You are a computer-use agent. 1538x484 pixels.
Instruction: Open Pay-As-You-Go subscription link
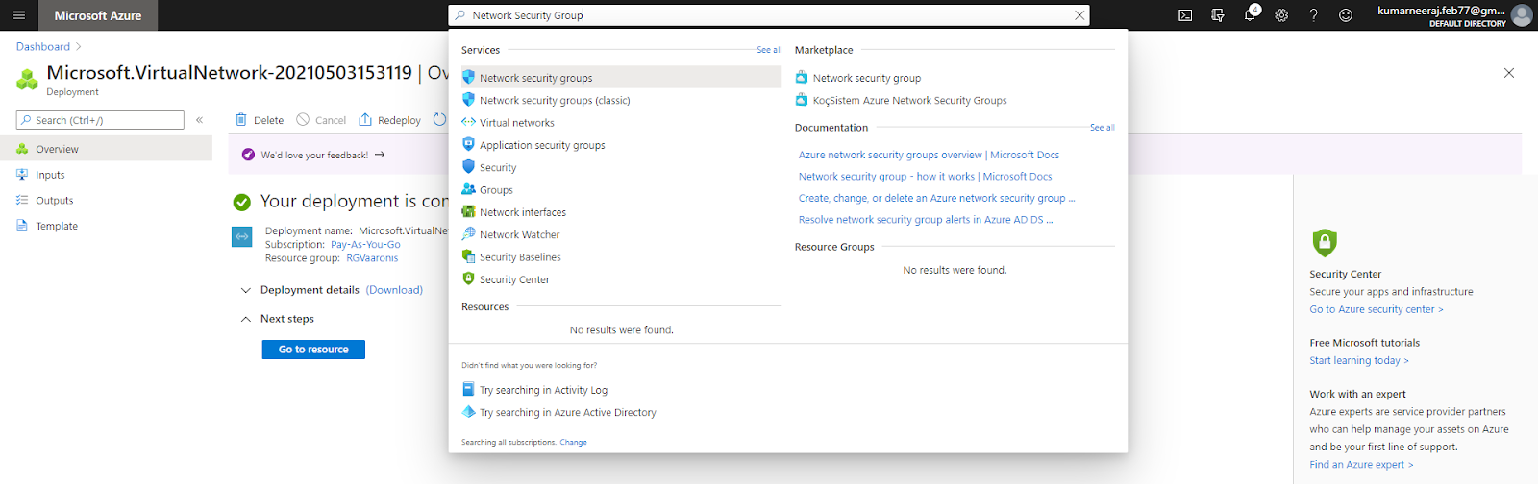click(x=365, y=245)
